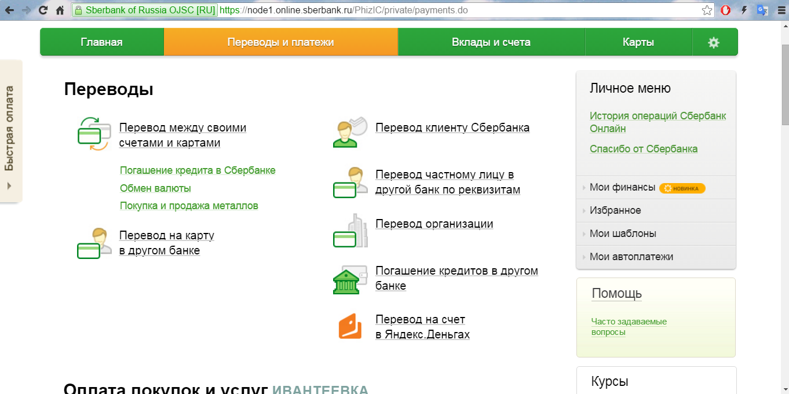
Task: Click the Обмен валюты link
Action: pyautogui.click(x=155, y=188)
